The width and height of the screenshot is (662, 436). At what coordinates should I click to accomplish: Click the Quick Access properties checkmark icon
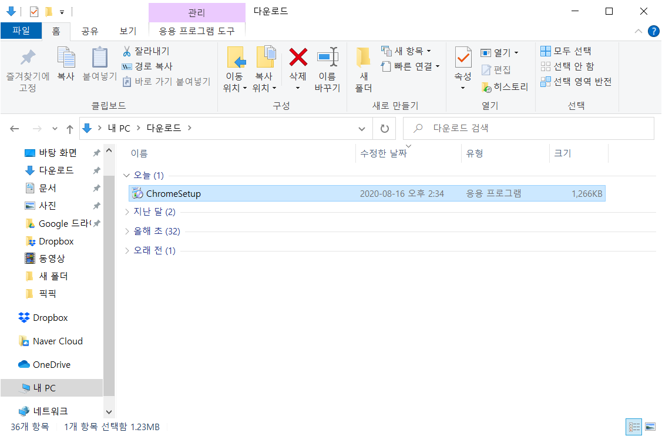coord(34,11)
